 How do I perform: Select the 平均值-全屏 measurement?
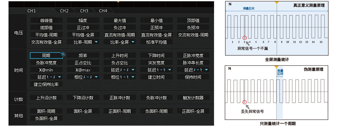(83, 35)
